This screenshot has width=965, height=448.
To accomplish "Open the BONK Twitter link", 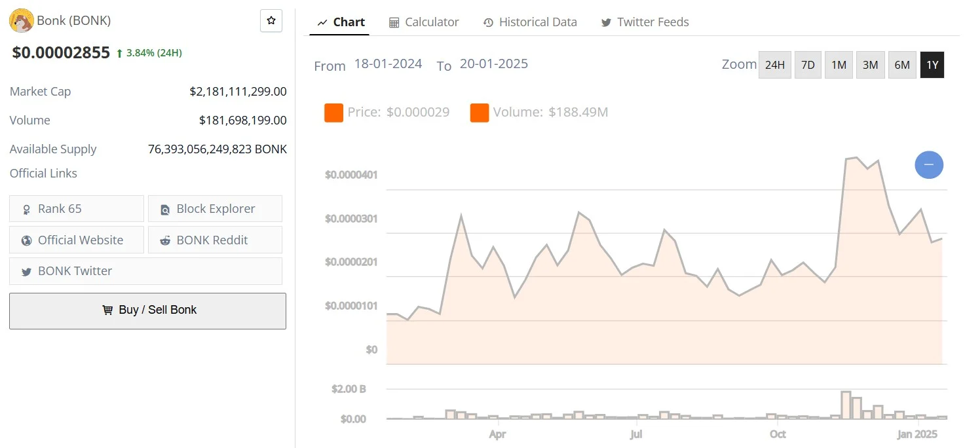I will (x=145, y=271).
